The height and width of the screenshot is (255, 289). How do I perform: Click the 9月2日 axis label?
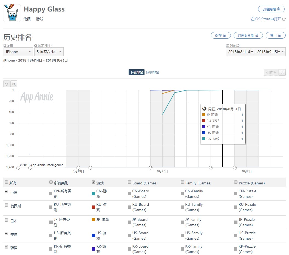246,171
